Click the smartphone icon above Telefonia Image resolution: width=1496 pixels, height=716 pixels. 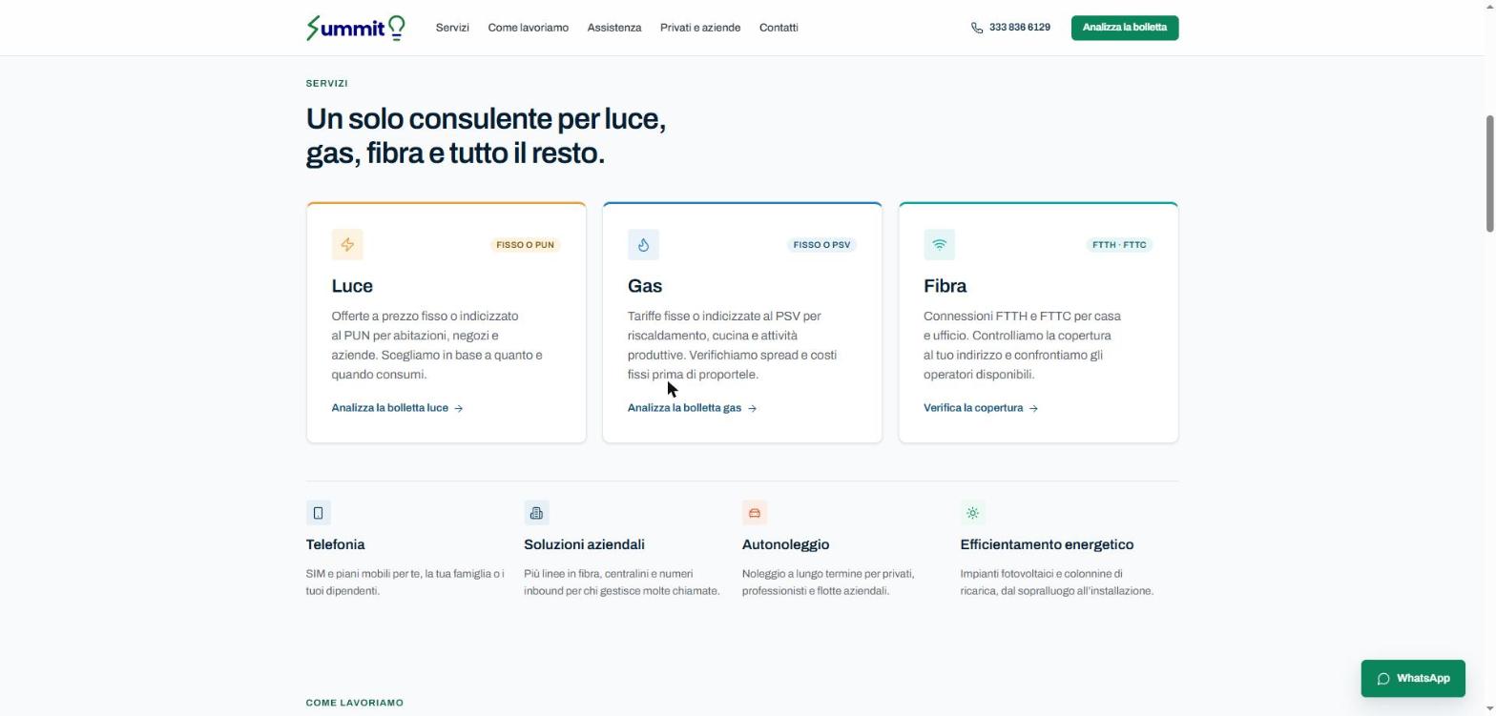(318, 513)
